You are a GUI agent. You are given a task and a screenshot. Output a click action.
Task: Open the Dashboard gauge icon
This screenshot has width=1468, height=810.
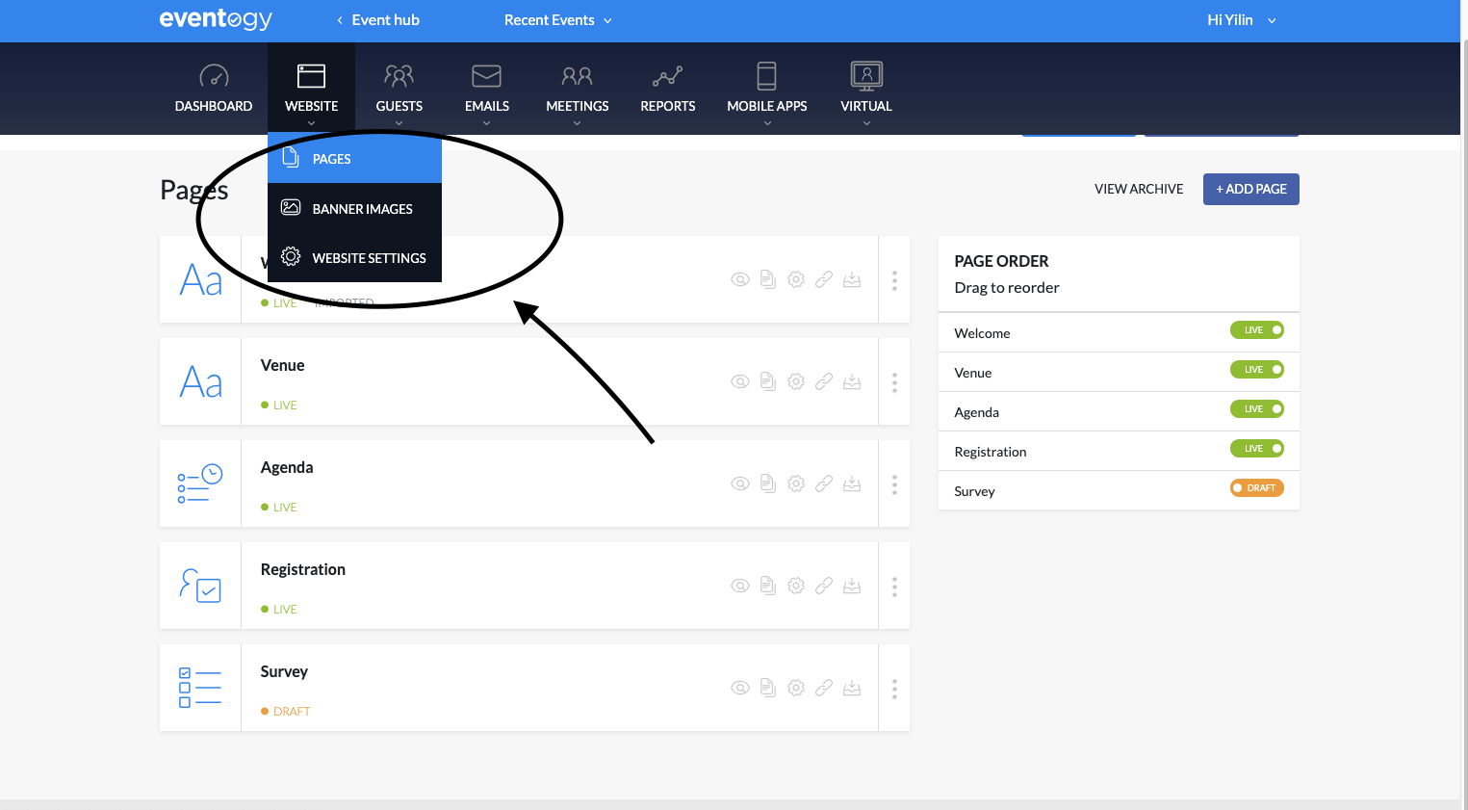(213, 76)
